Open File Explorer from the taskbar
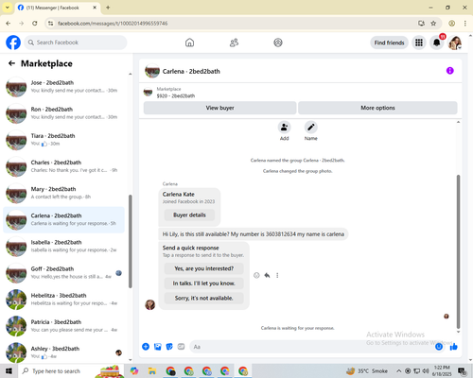The width and height of the screenshot is (473, 378). (152, 370)
